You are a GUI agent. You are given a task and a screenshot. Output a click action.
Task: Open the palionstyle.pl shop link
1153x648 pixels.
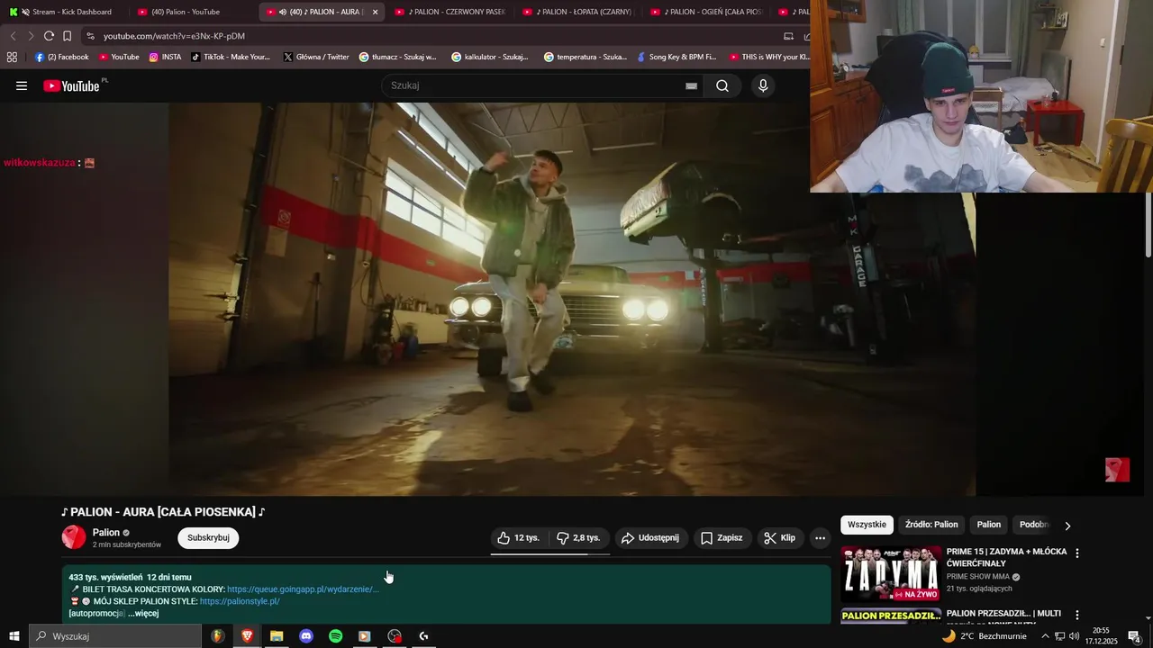[240, 601]
